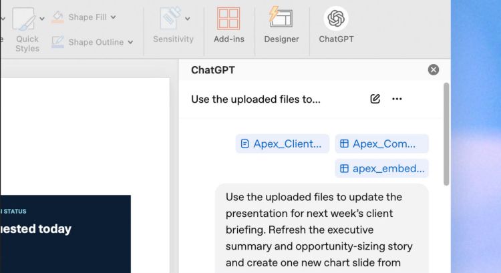Open the Add-ins gallery

[228, 25]
